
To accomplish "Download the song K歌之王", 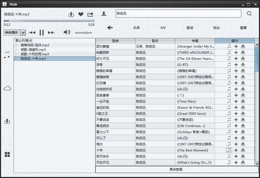I will 243,113.
